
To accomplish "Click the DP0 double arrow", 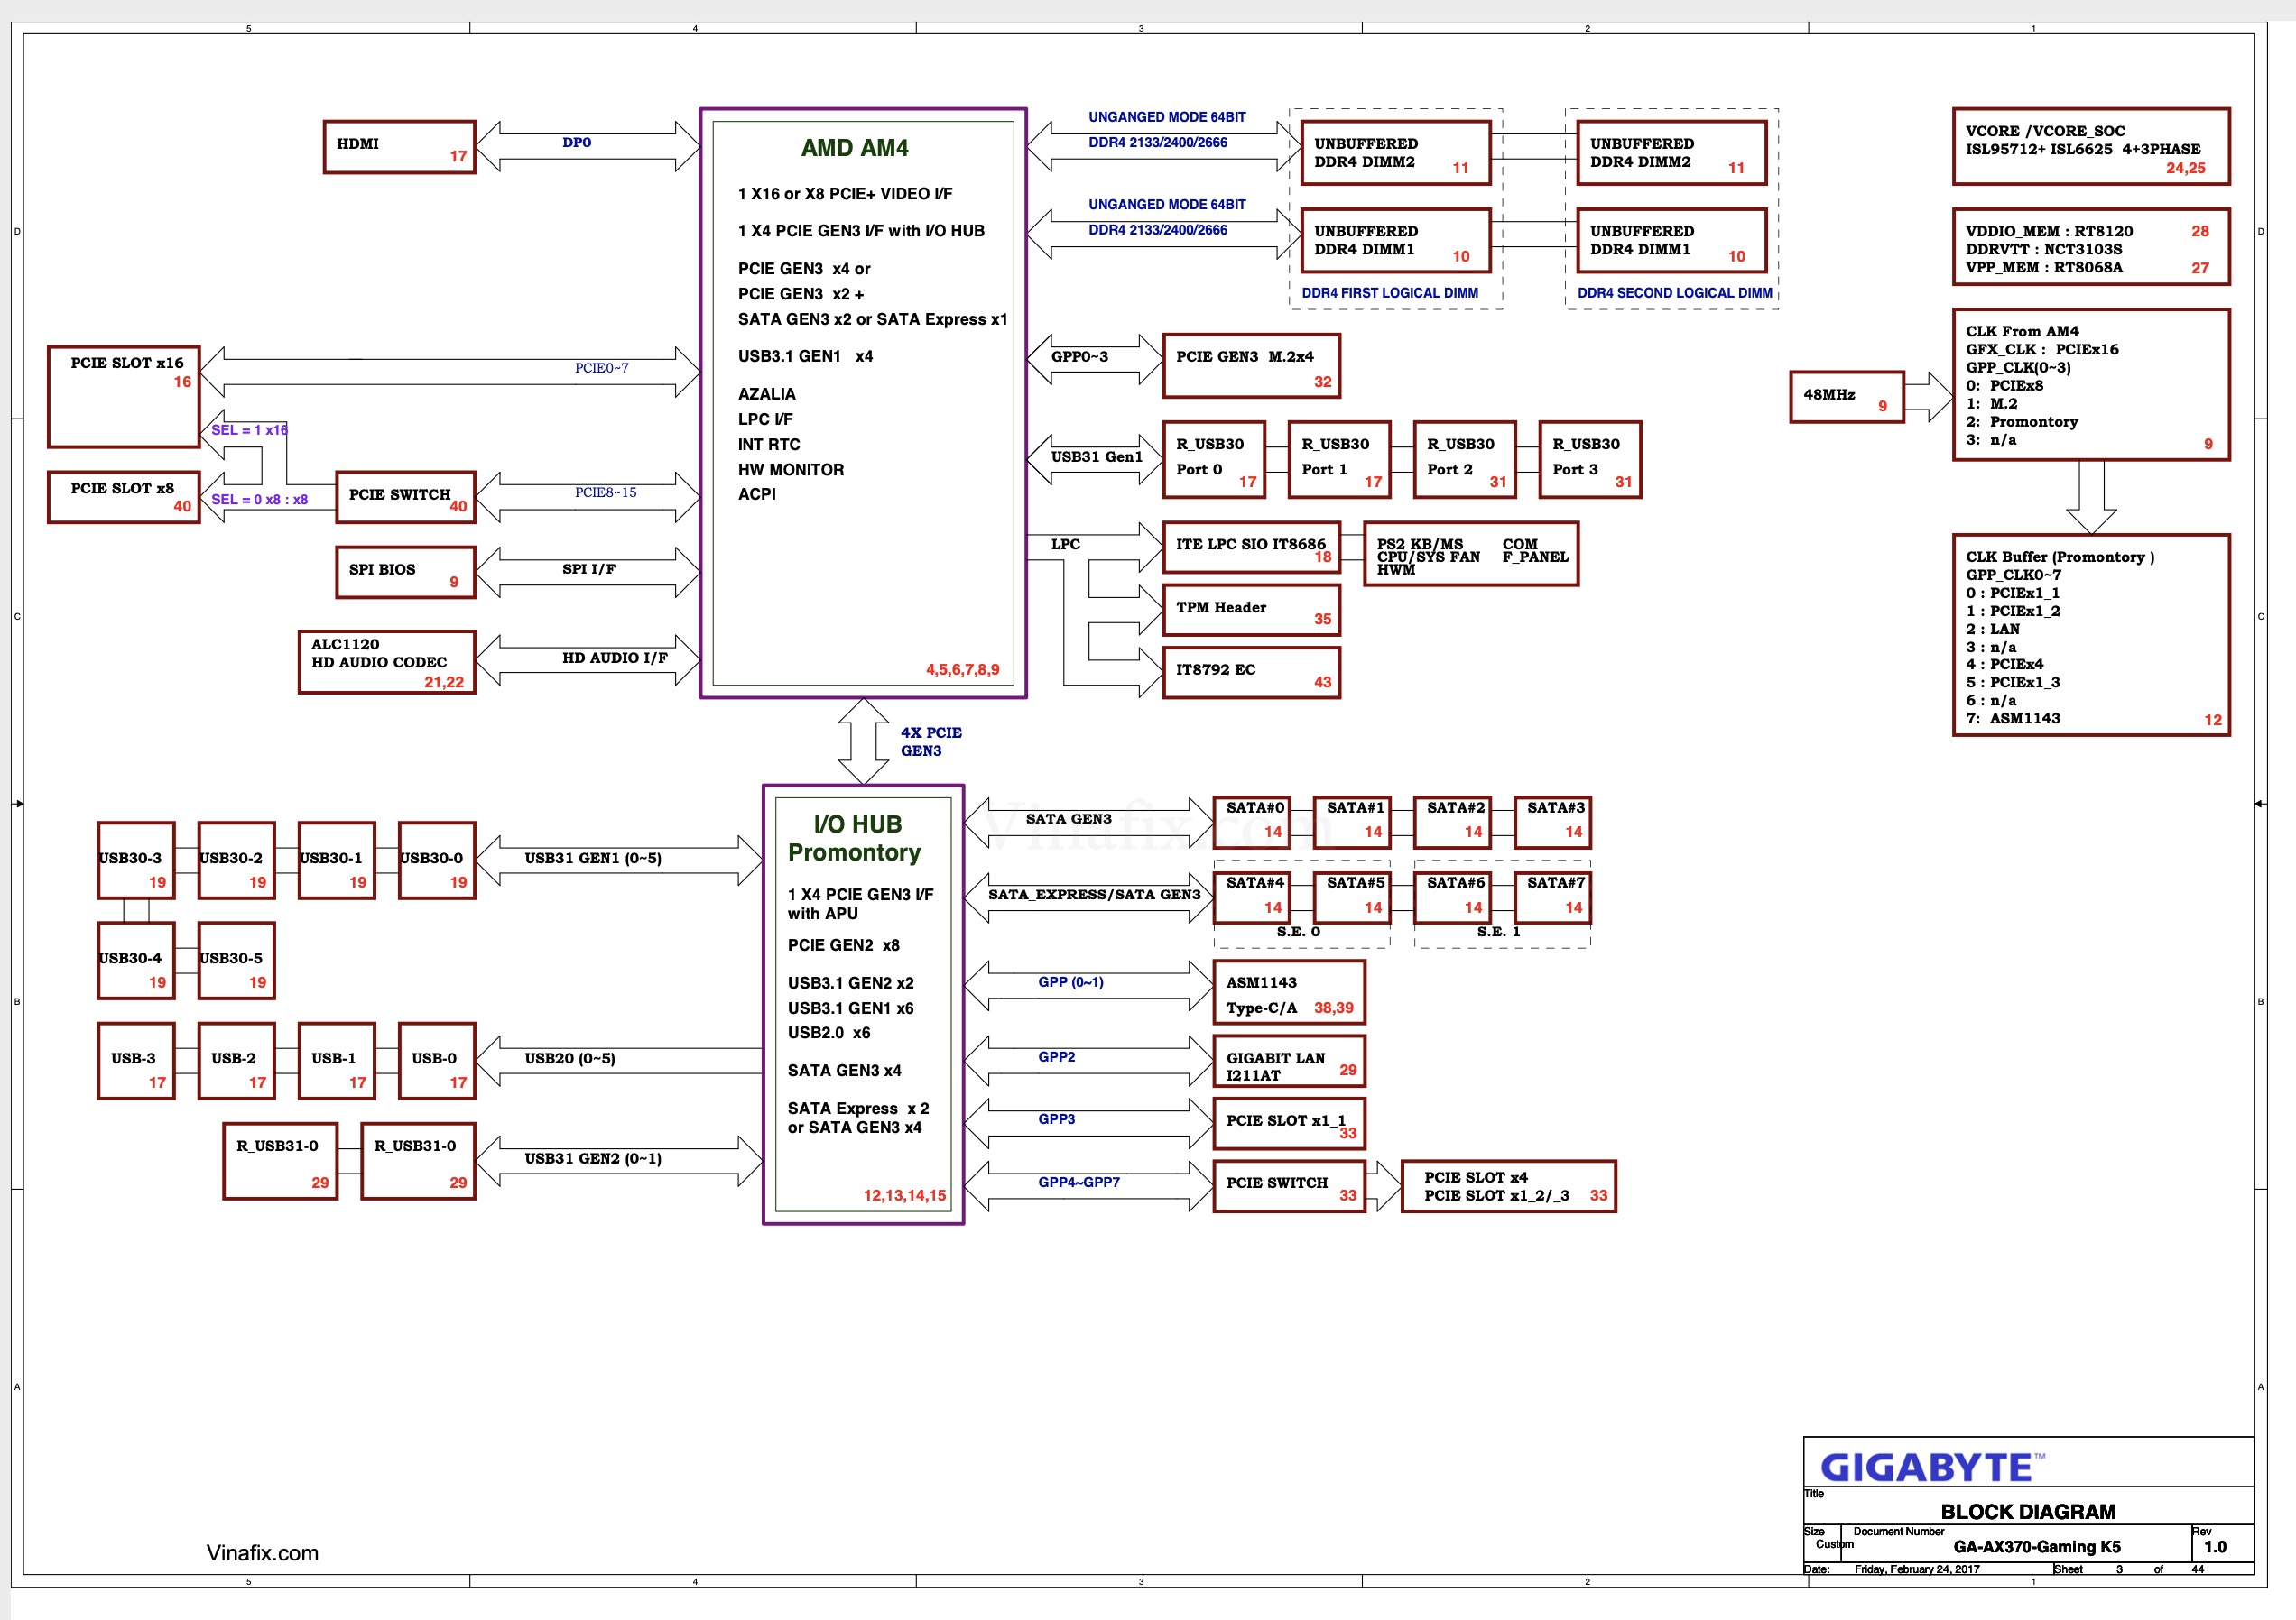I will click(587, 147).
